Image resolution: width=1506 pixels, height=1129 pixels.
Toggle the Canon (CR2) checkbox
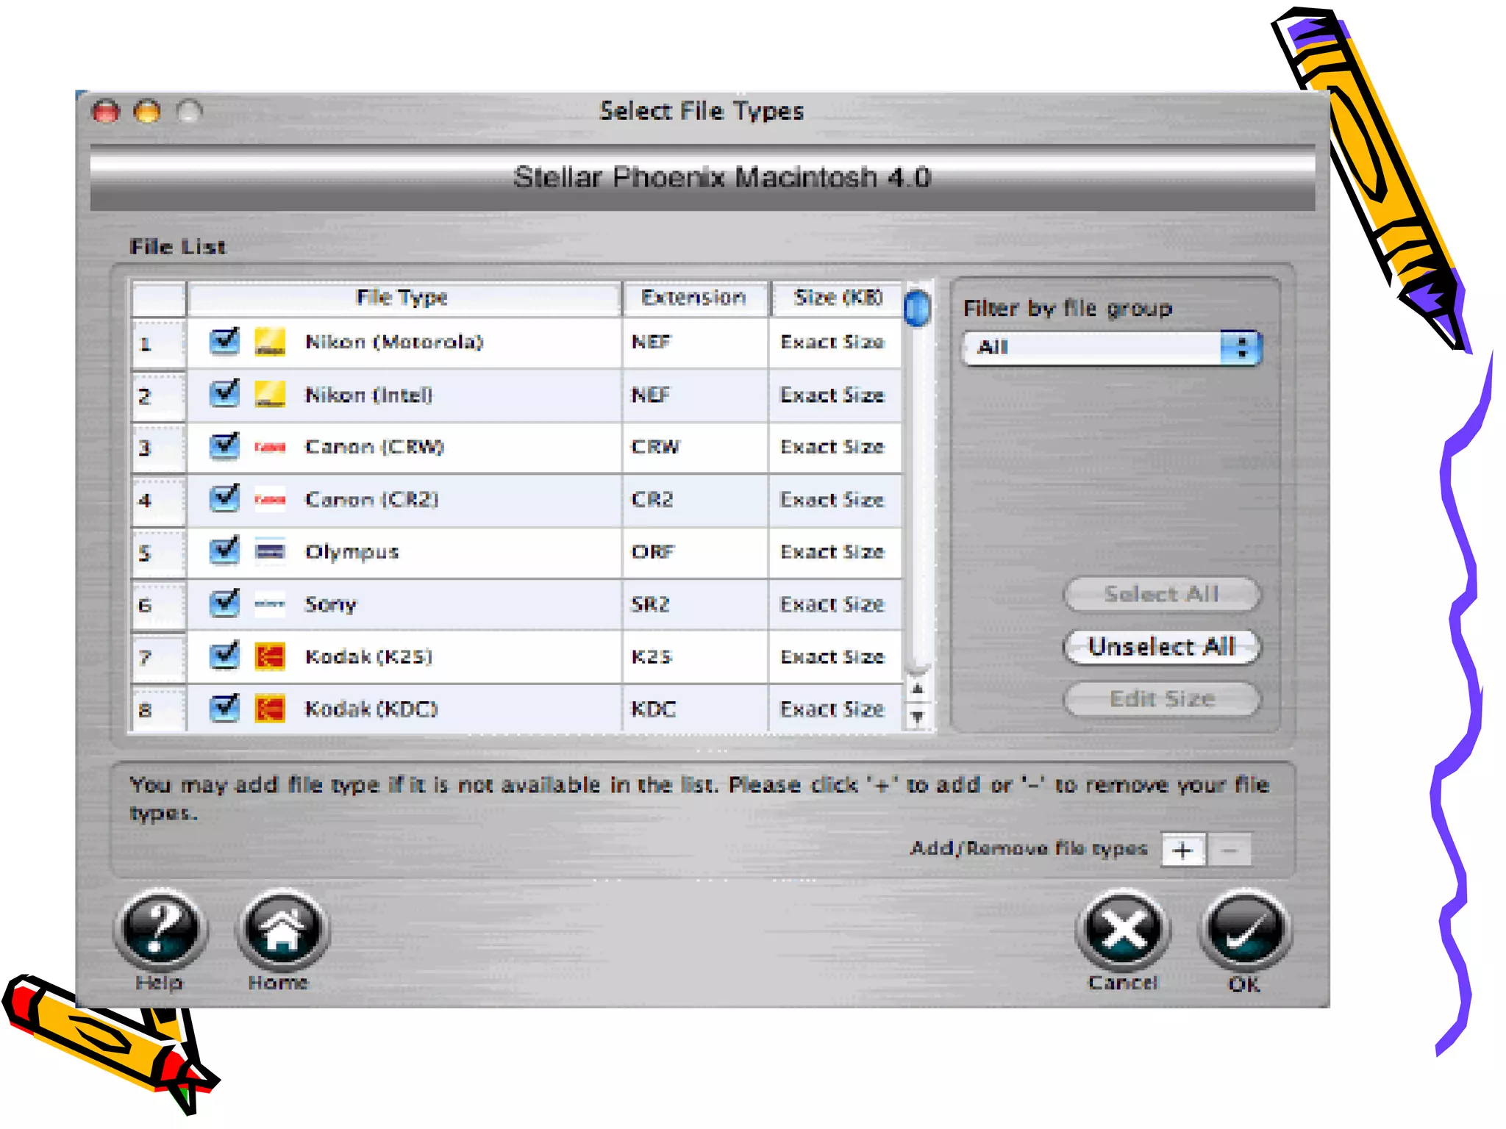click(x=224, y=499)
